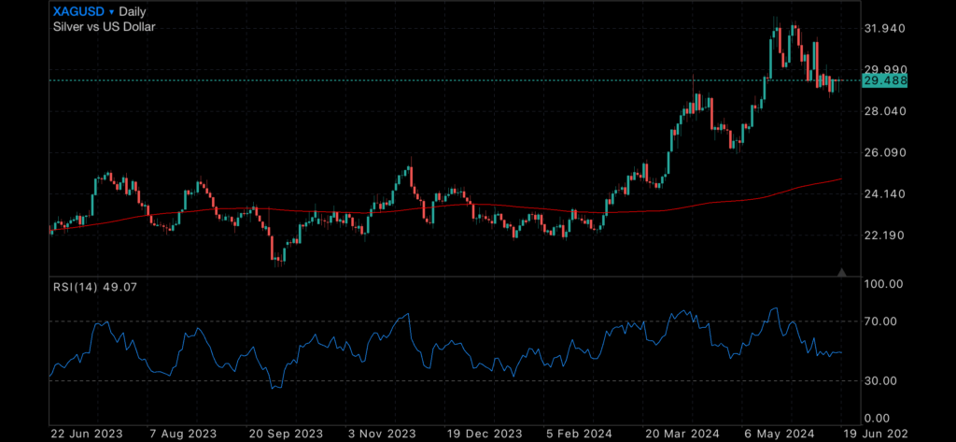This screenshot has height=442, width=956.
Task: Click the 31.940 price axis label
Action: tap(885, 29)
